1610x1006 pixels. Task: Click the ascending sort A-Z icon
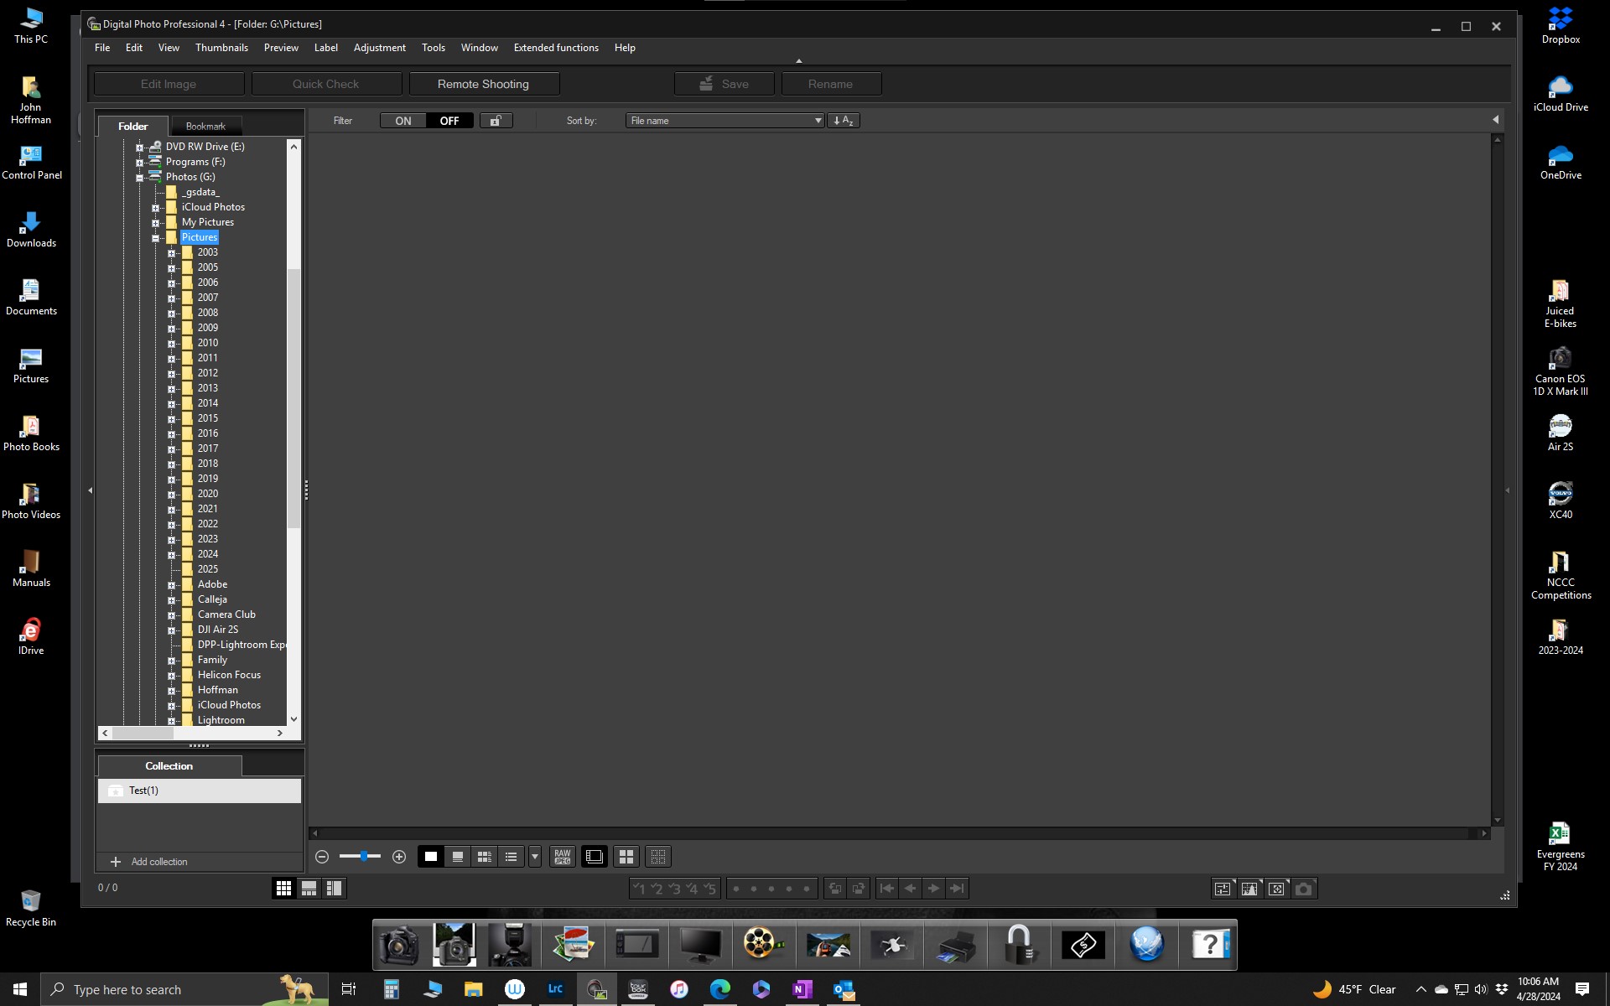pos(844,120)
